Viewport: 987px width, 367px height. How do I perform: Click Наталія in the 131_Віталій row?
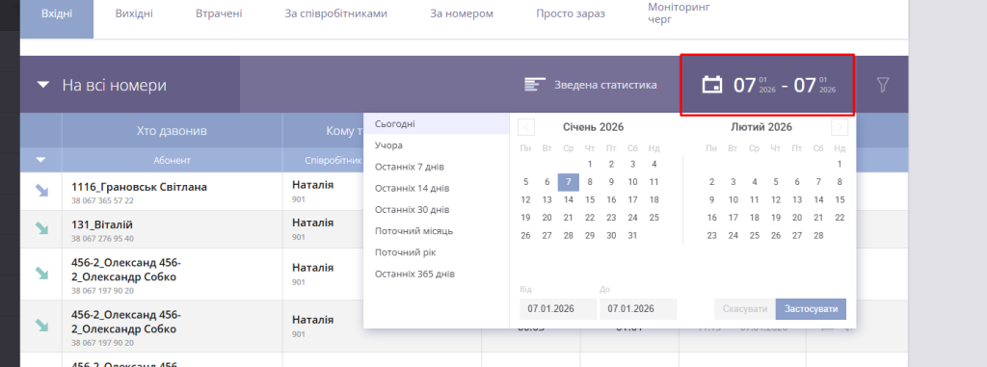point(313,223)
